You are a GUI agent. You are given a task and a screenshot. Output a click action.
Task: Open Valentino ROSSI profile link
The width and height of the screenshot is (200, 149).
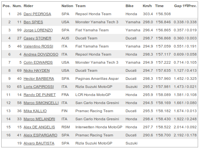[38, 46]
